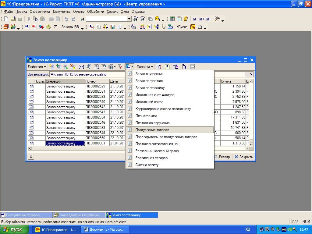Open the Отчеты menu

(x=79, y=12)
